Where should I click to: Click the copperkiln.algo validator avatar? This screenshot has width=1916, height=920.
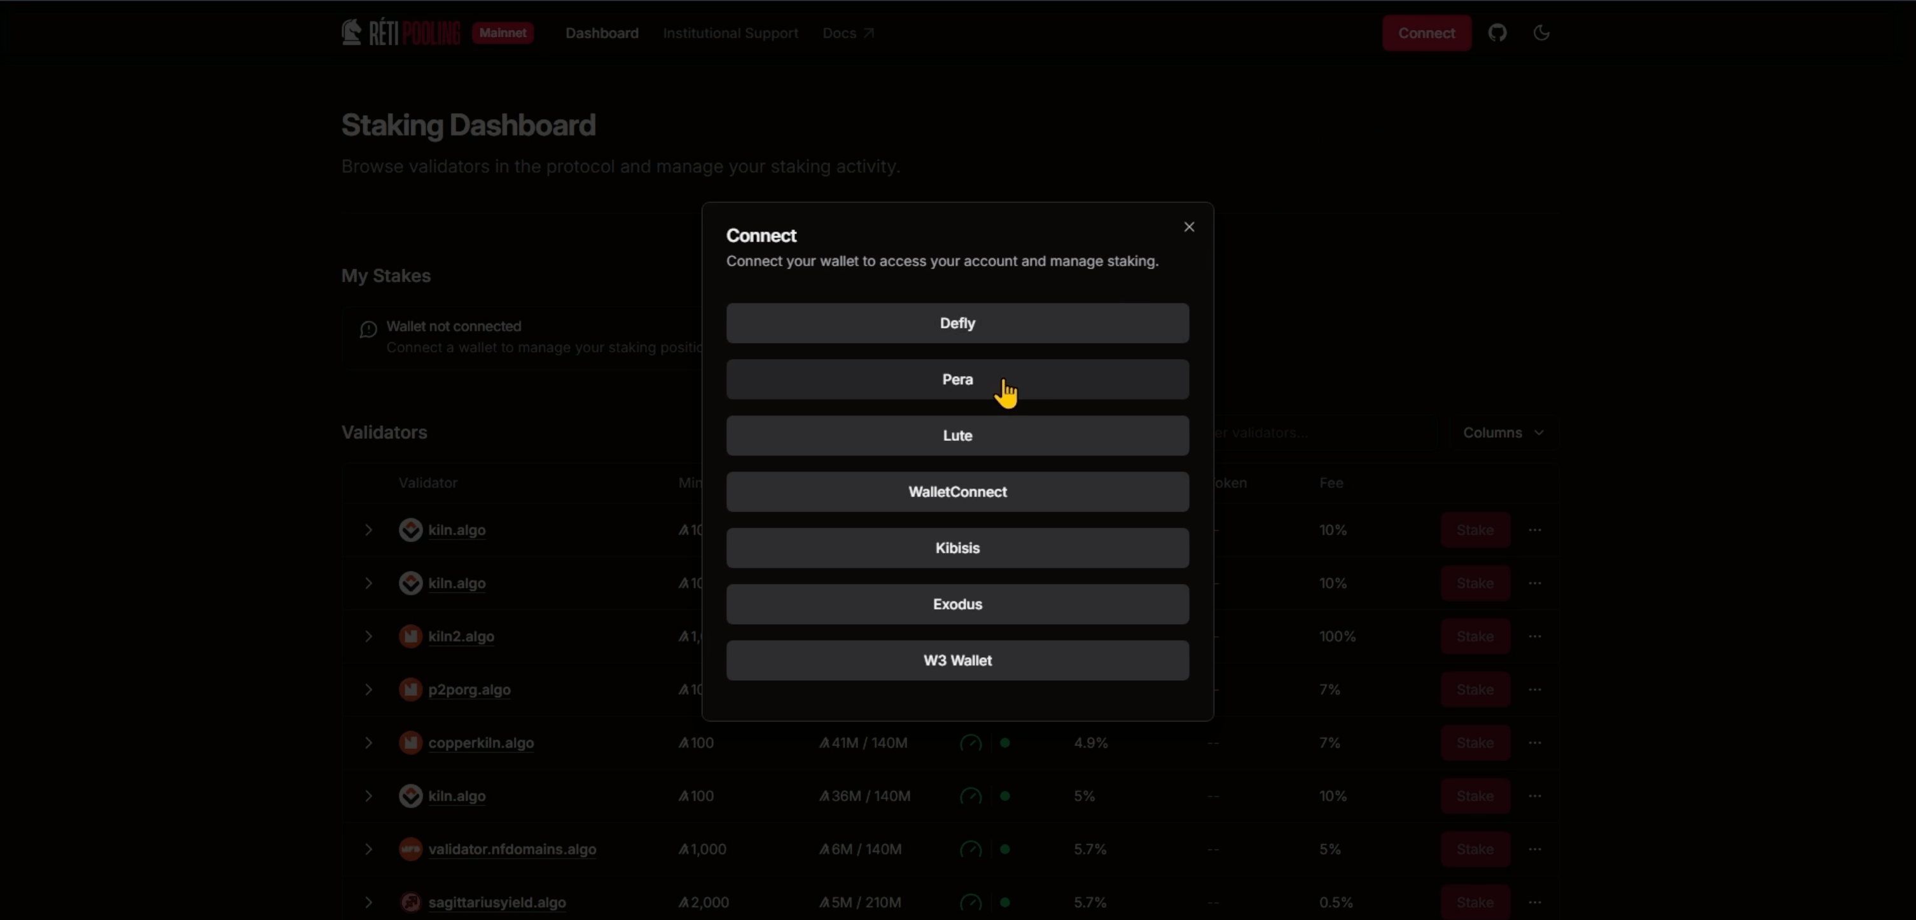click(x=410, y=743)
